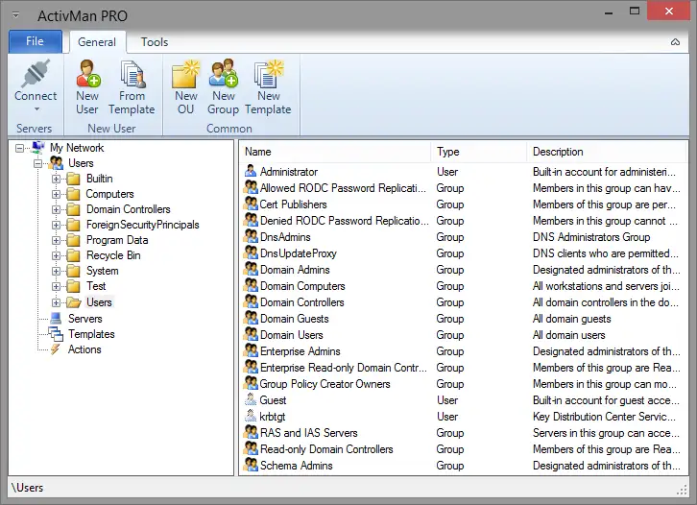The width and height of the screenshot is (697, 505).
Task: Switch to the Tools ribbon tab
Action: click(x=155, y=42)
